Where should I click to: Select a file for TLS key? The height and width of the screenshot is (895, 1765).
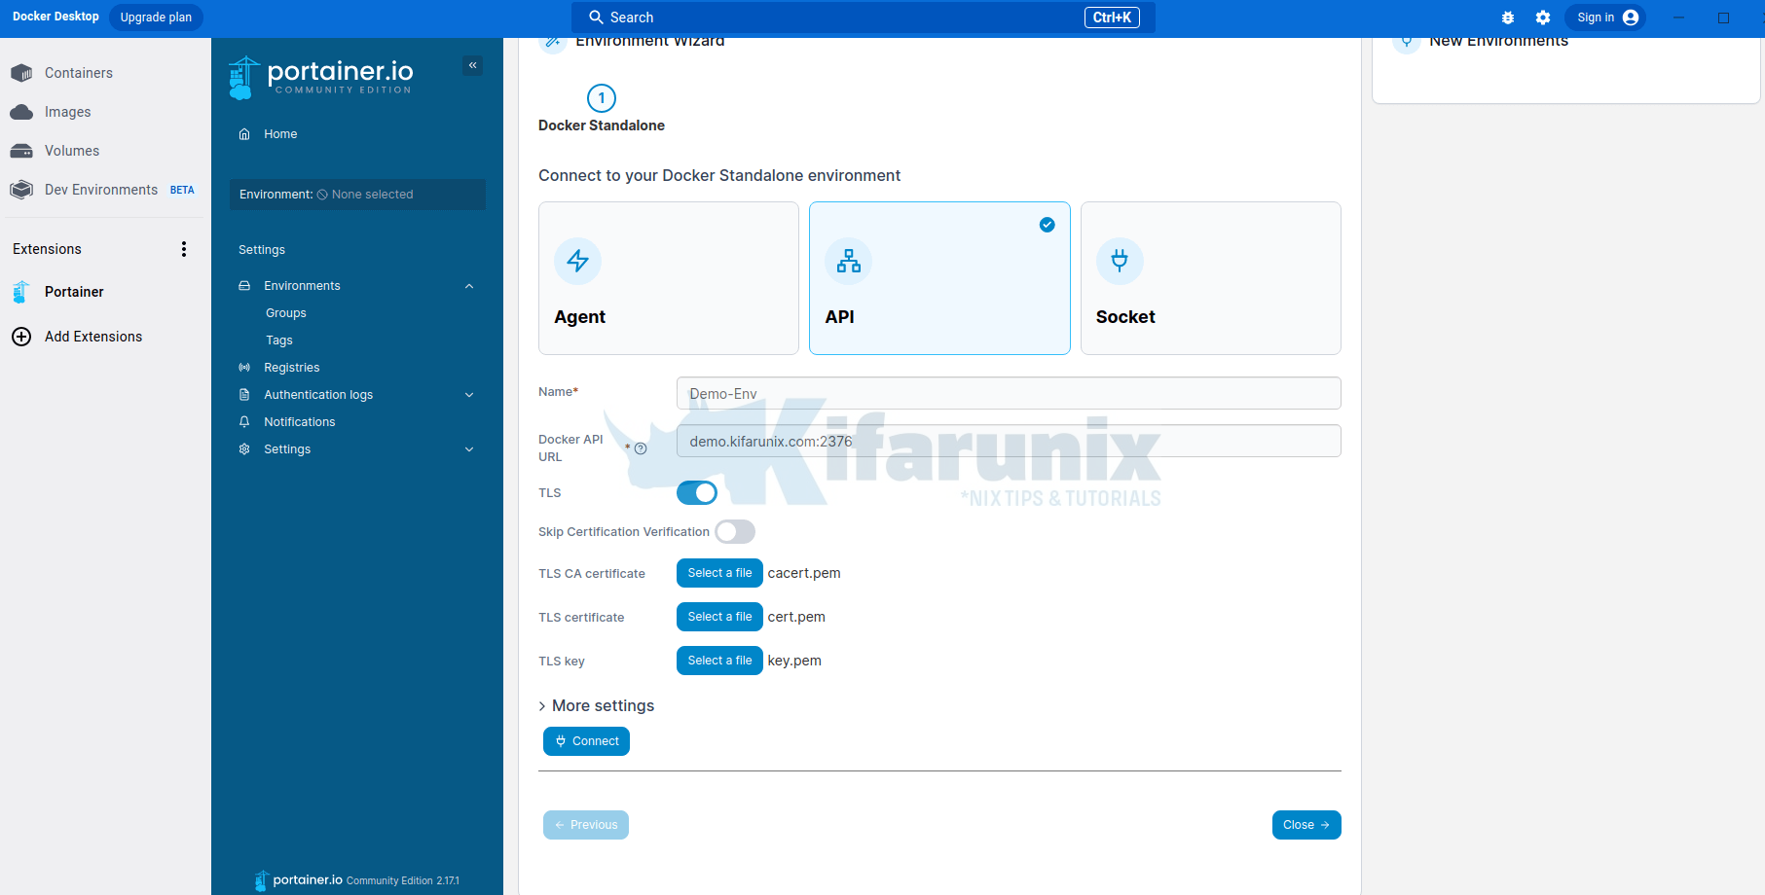click(719, 661)
